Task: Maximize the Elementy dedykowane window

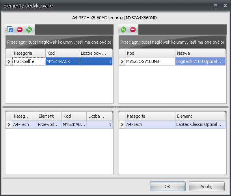Action: pyautogui.click(x=215, y=6)
